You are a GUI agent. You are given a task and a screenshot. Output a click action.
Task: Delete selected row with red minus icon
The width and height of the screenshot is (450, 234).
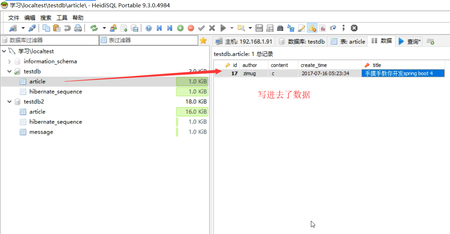point(191,28)
